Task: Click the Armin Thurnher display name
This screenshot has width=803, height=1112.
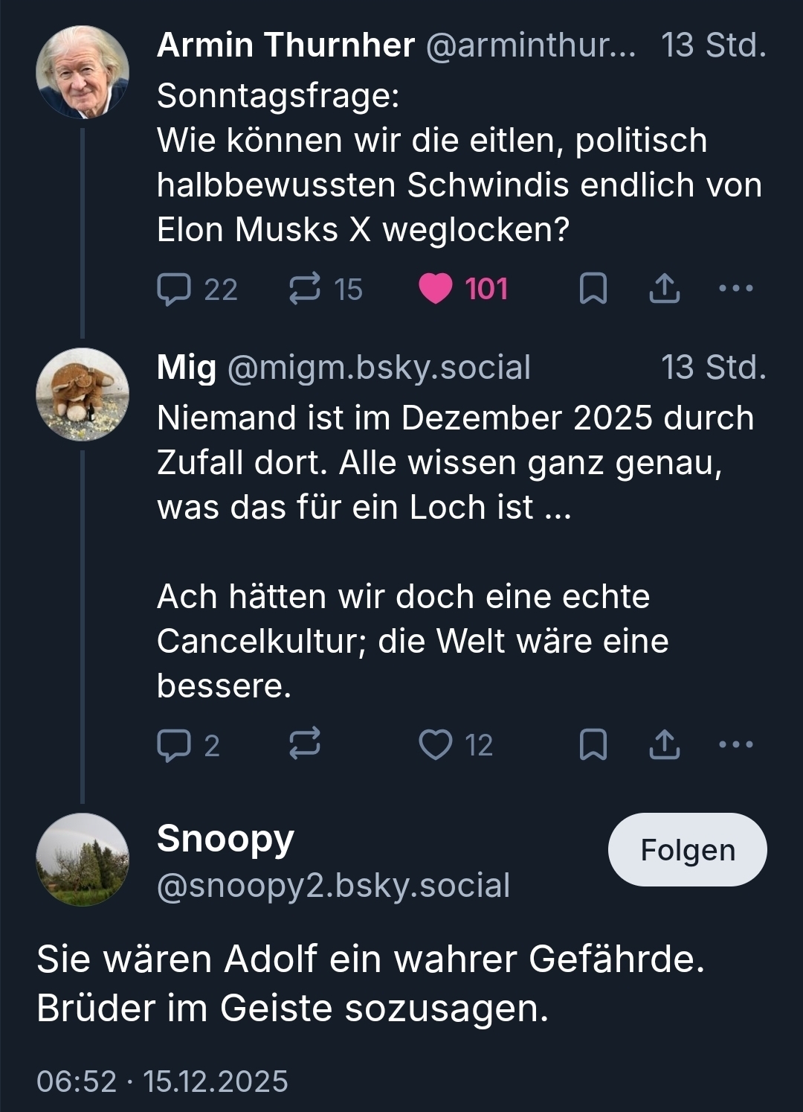Action: tap(286, 45)
